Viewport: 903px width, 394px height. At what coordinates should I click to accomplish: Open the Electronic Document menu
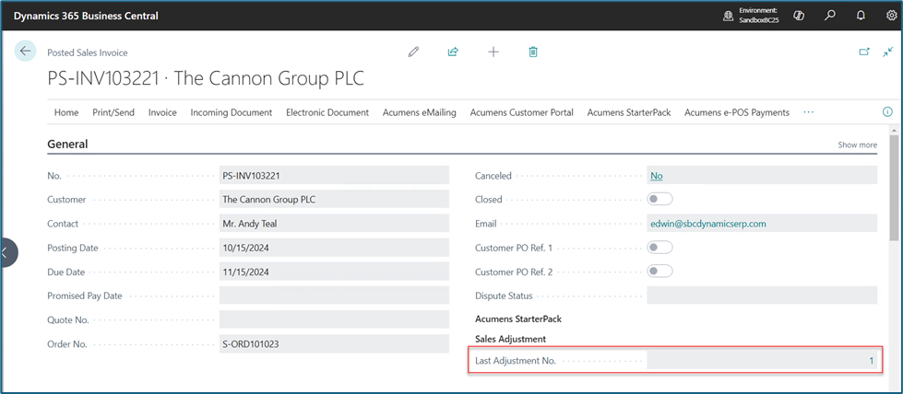327,112
